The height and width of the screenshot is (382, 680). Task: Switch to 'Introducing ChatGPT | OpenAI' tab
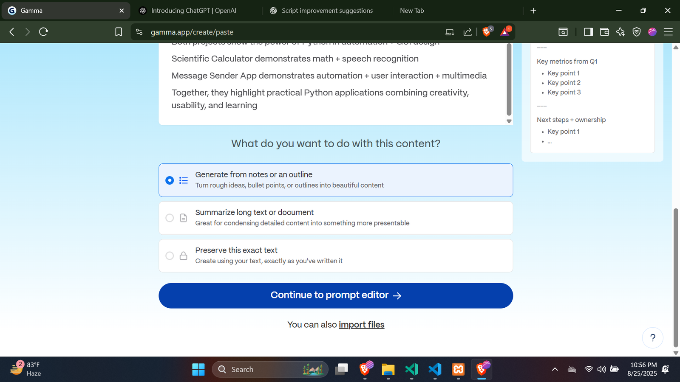click(194, 11)
